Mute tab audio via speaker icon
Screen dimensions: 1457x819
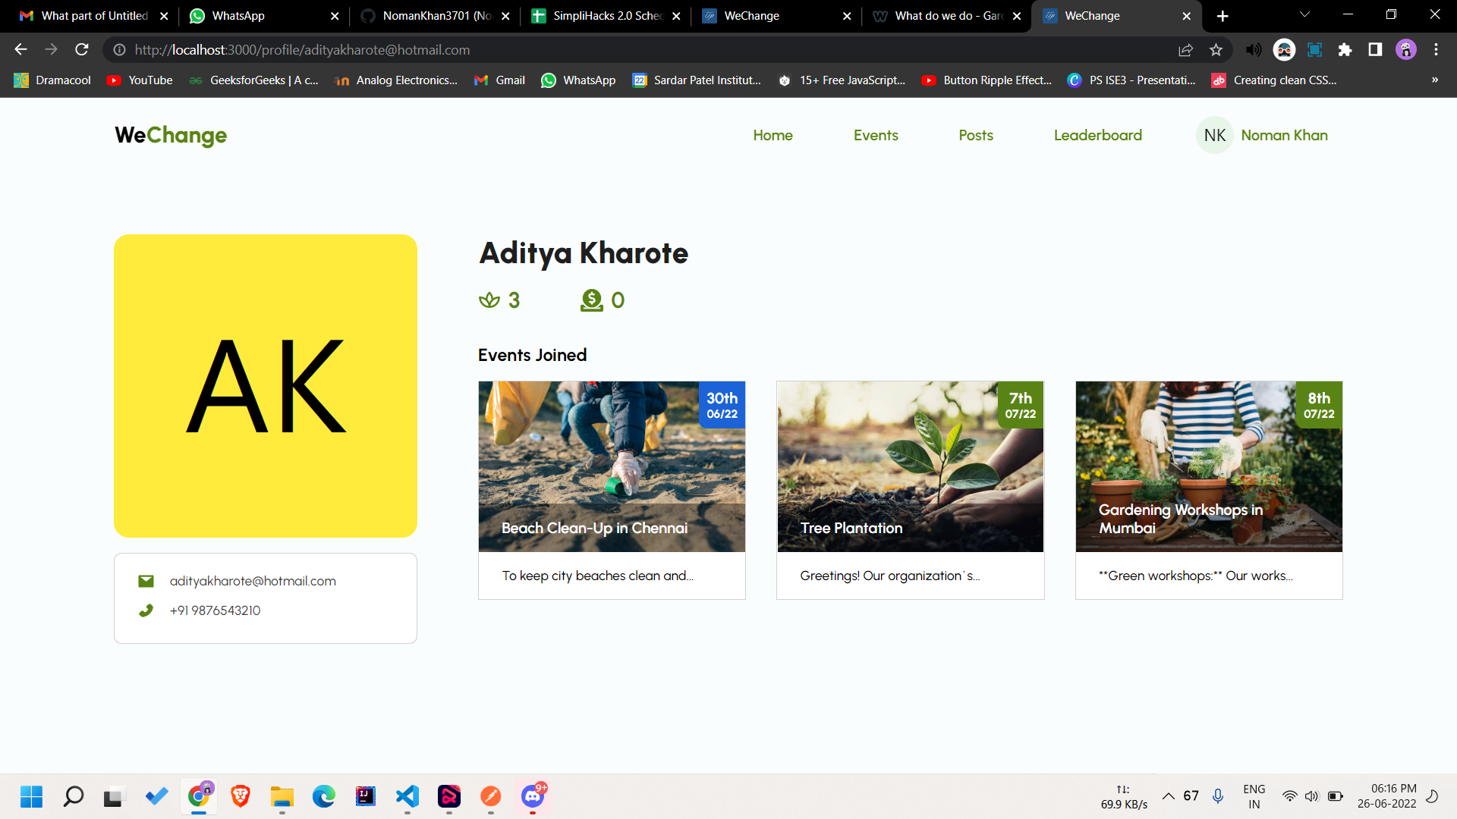(1254, 50)
